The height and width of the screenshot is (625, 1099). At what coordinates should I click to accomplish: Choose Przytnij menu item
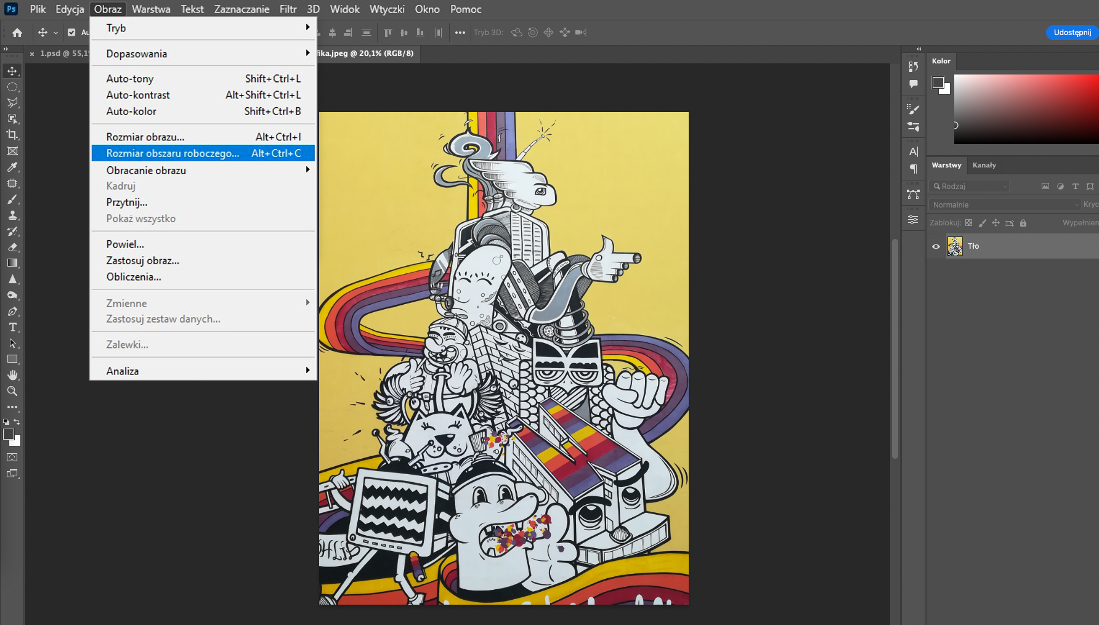point(203,202)
